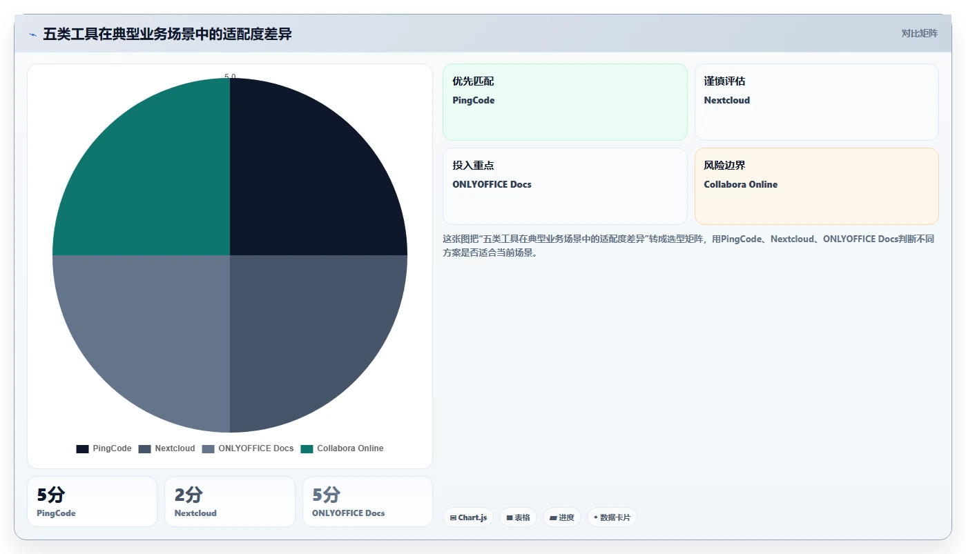
Task: Click the 表格 tag chip
Action: 518,517
